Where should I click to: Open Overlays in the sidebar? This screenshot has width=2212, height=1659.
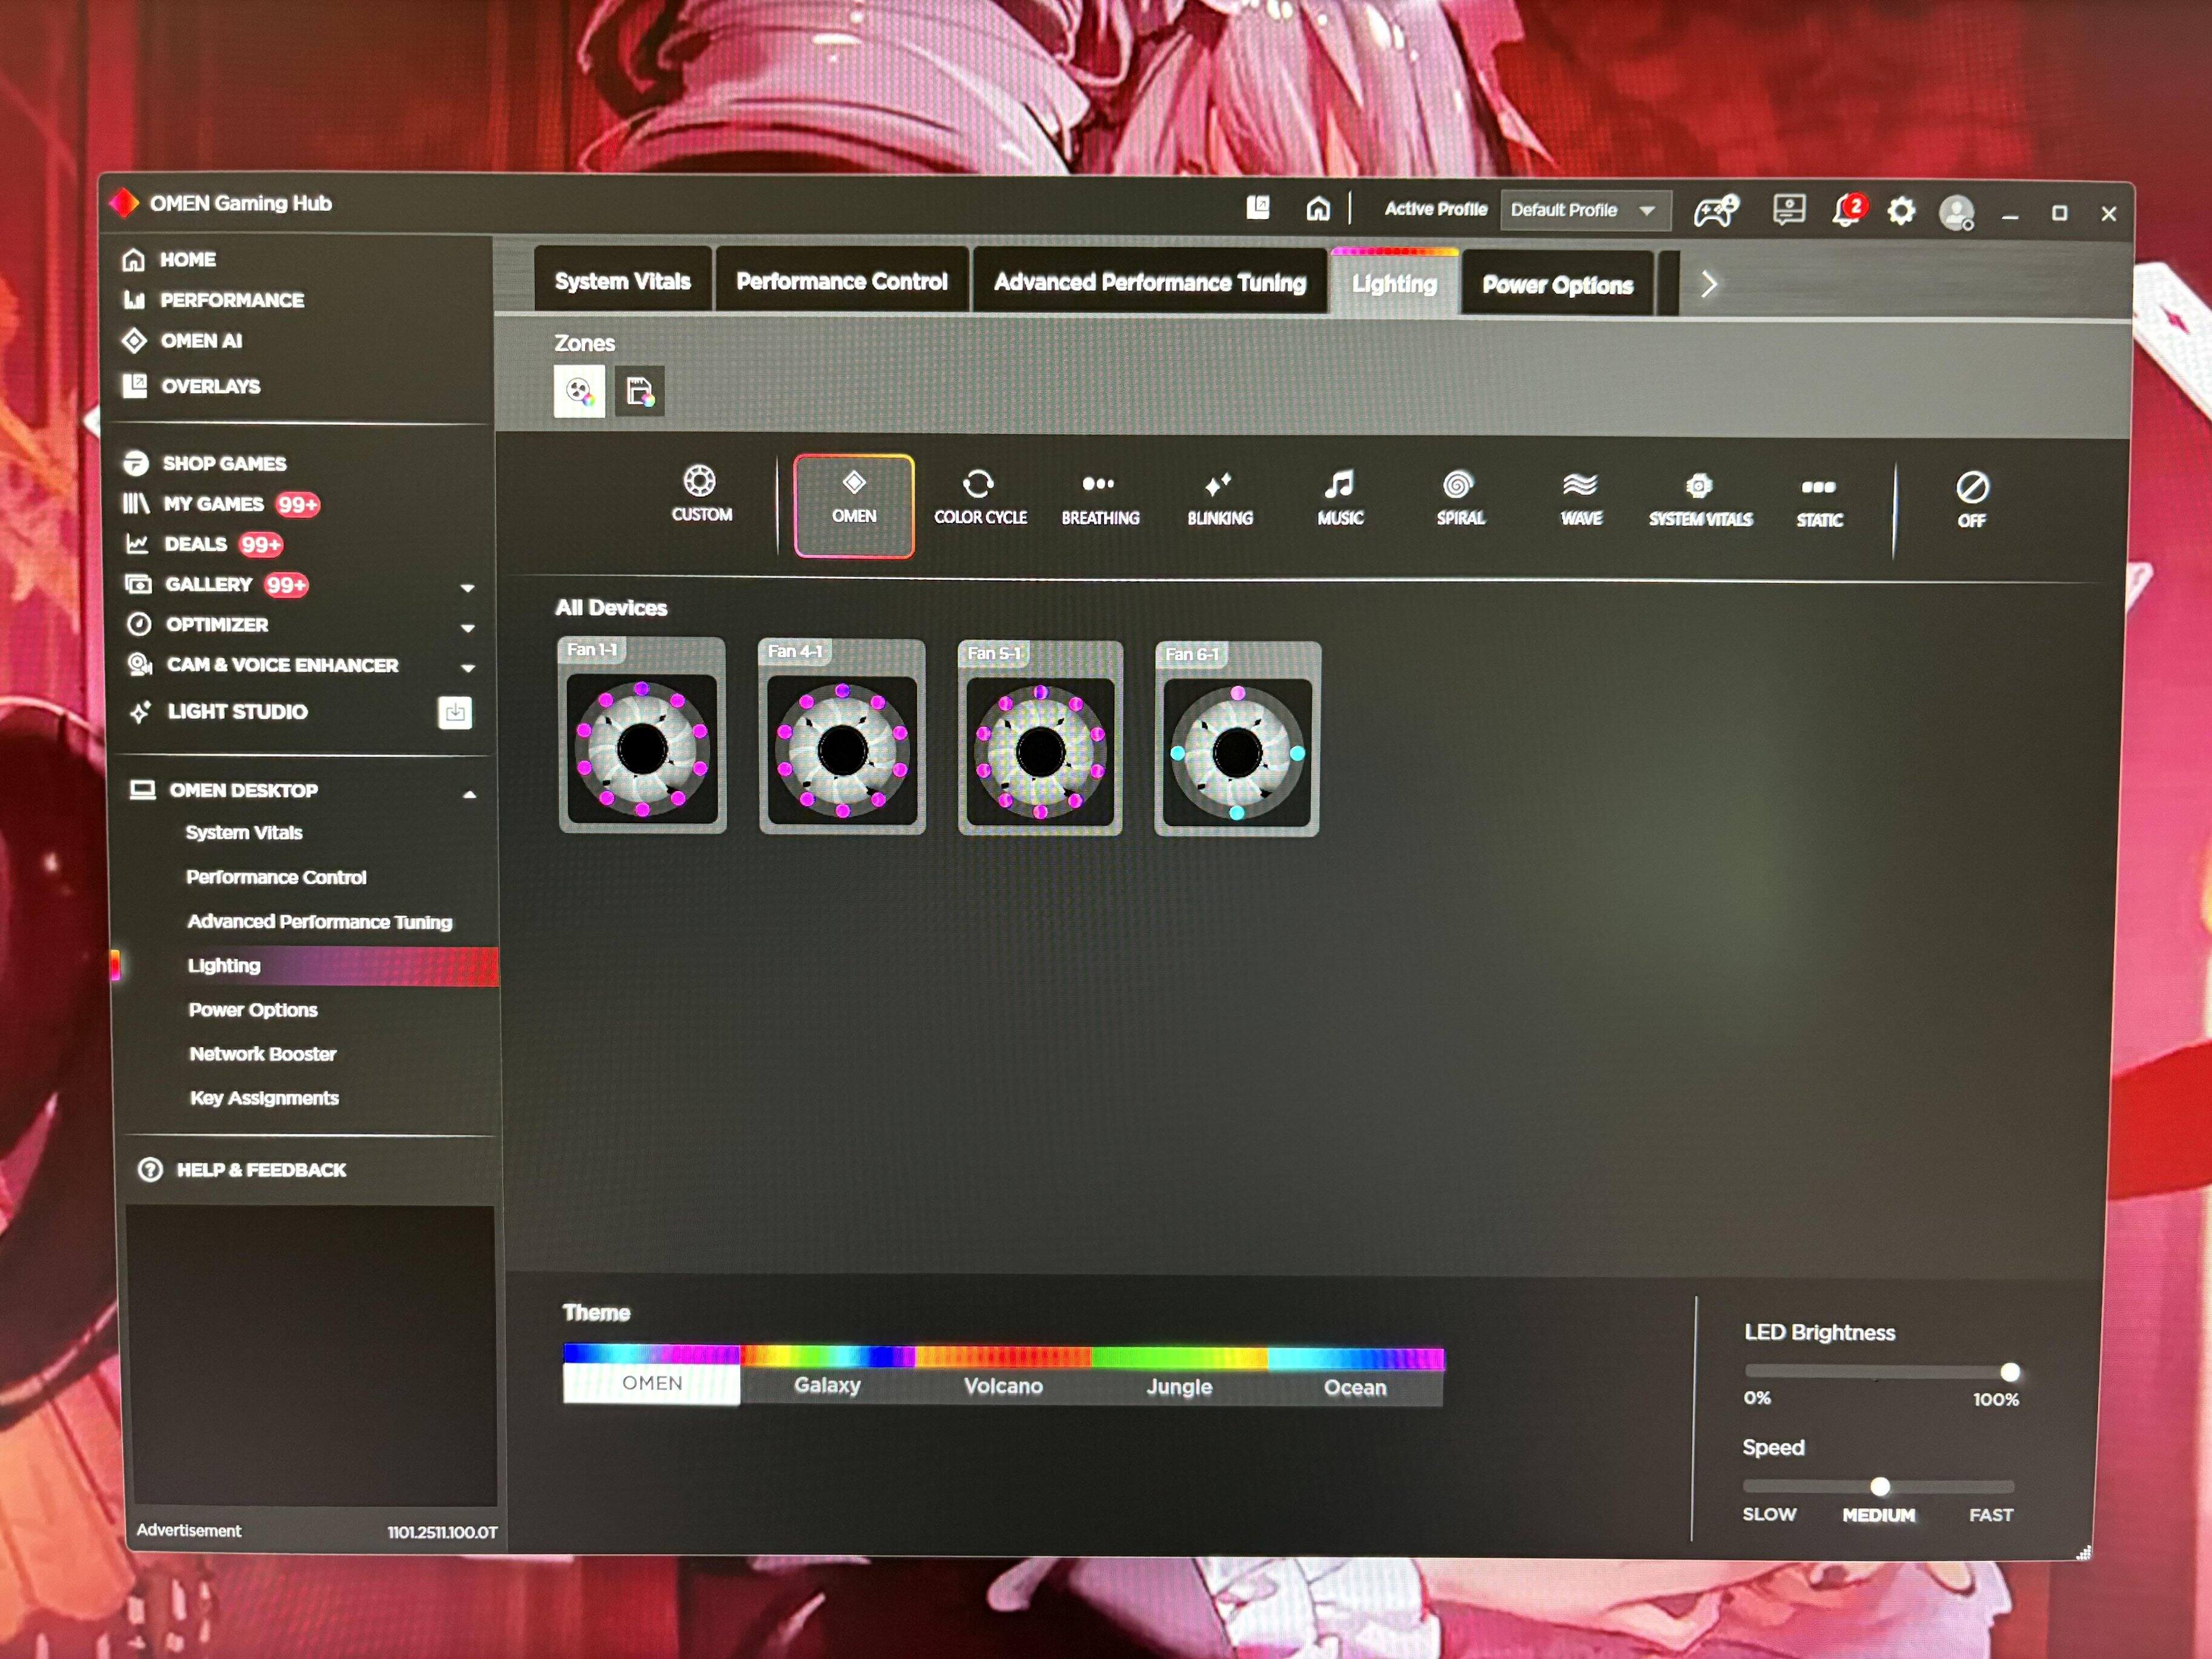pyautogui.click(x=191, y=386)
